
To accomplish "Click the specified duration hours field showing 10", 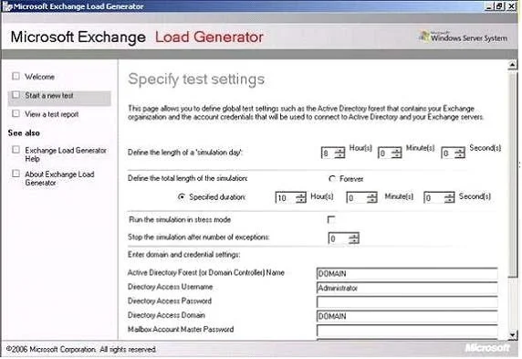I will coord(286,198).
